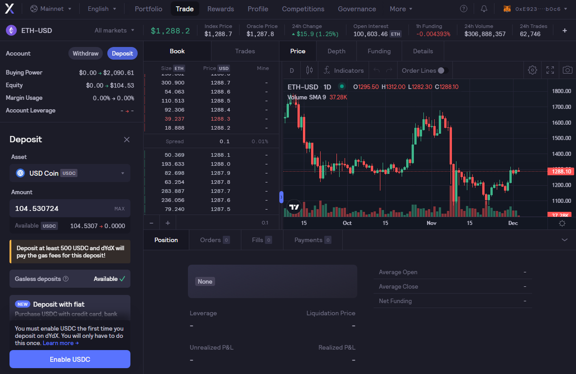The height and width of the screenshot is (374, 576).
Task: Click the Withdraw button
Action: coord(86,53)
